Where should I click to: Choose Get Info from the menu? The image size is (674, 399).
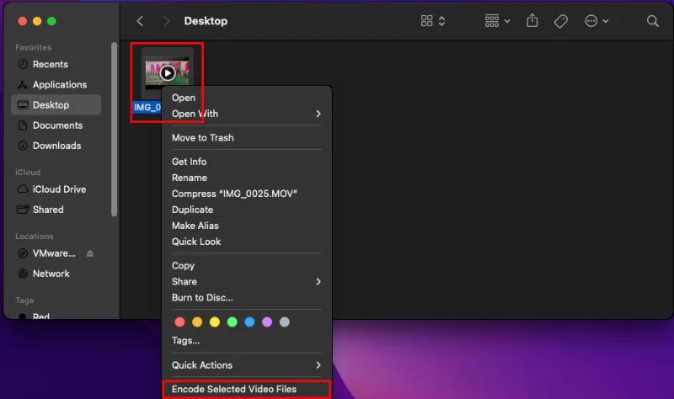(246, 162)
